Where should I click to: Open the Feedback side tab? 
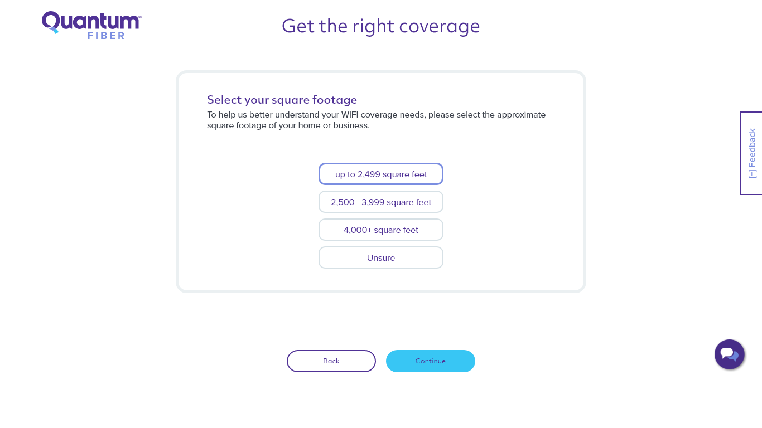point(751,153)
